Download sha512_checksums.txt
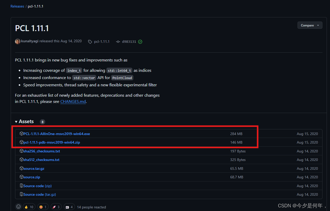 pyautogui.click(x=41, y=160)
